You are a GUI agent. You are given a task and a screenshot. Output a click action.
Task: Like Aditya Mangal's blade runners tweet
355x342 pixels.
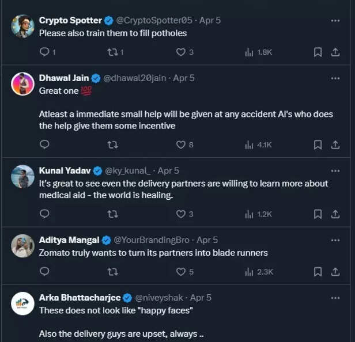(181, 271)
